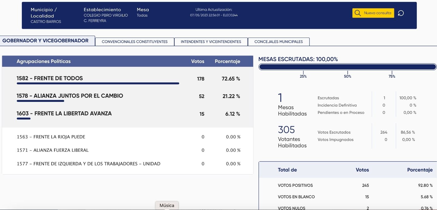Click the Música tooltip label
This screenshot has width=437, height=210.
(x=167, y=205)
